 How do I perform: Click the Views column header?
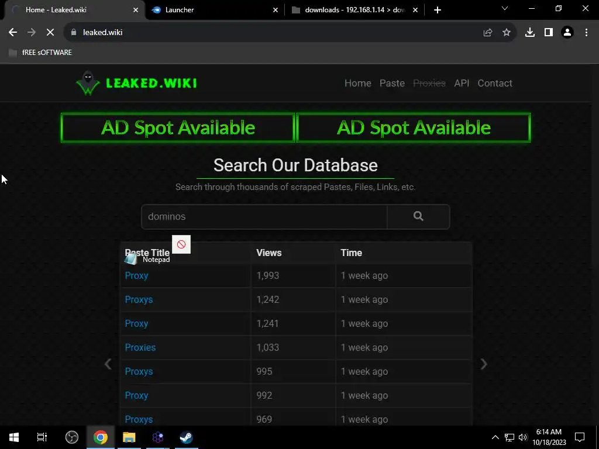click(269, 253)
